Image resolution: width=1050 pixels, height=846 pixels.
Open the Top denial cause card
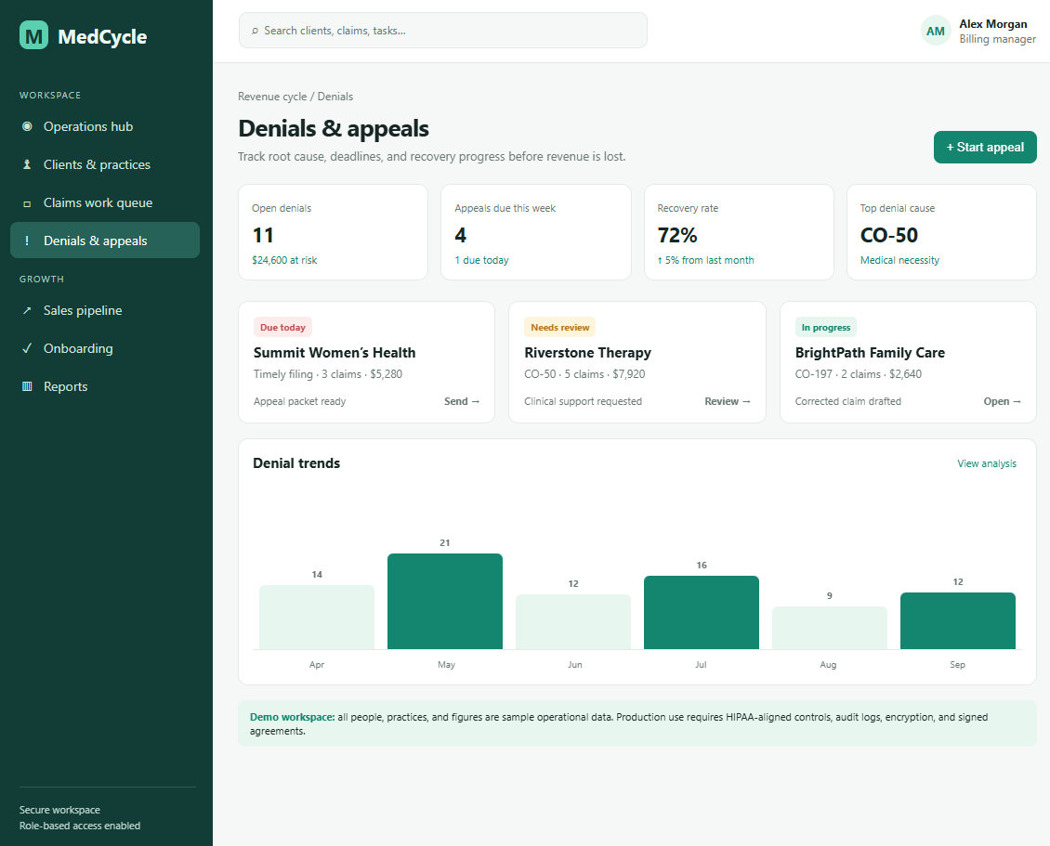[941, 232]
